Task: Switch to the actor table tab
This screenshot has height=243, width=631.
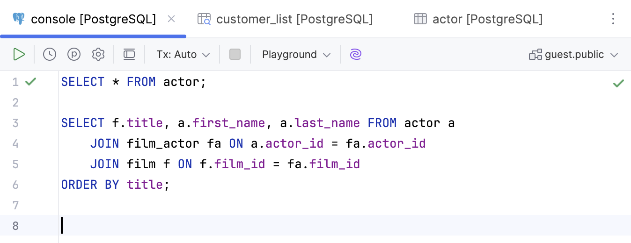Action: click(487, 19)
